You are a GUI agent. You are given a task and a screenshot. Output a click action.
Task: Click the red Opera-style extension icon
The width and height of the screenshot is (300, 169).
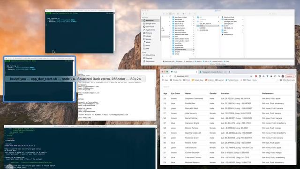point(256,76)
